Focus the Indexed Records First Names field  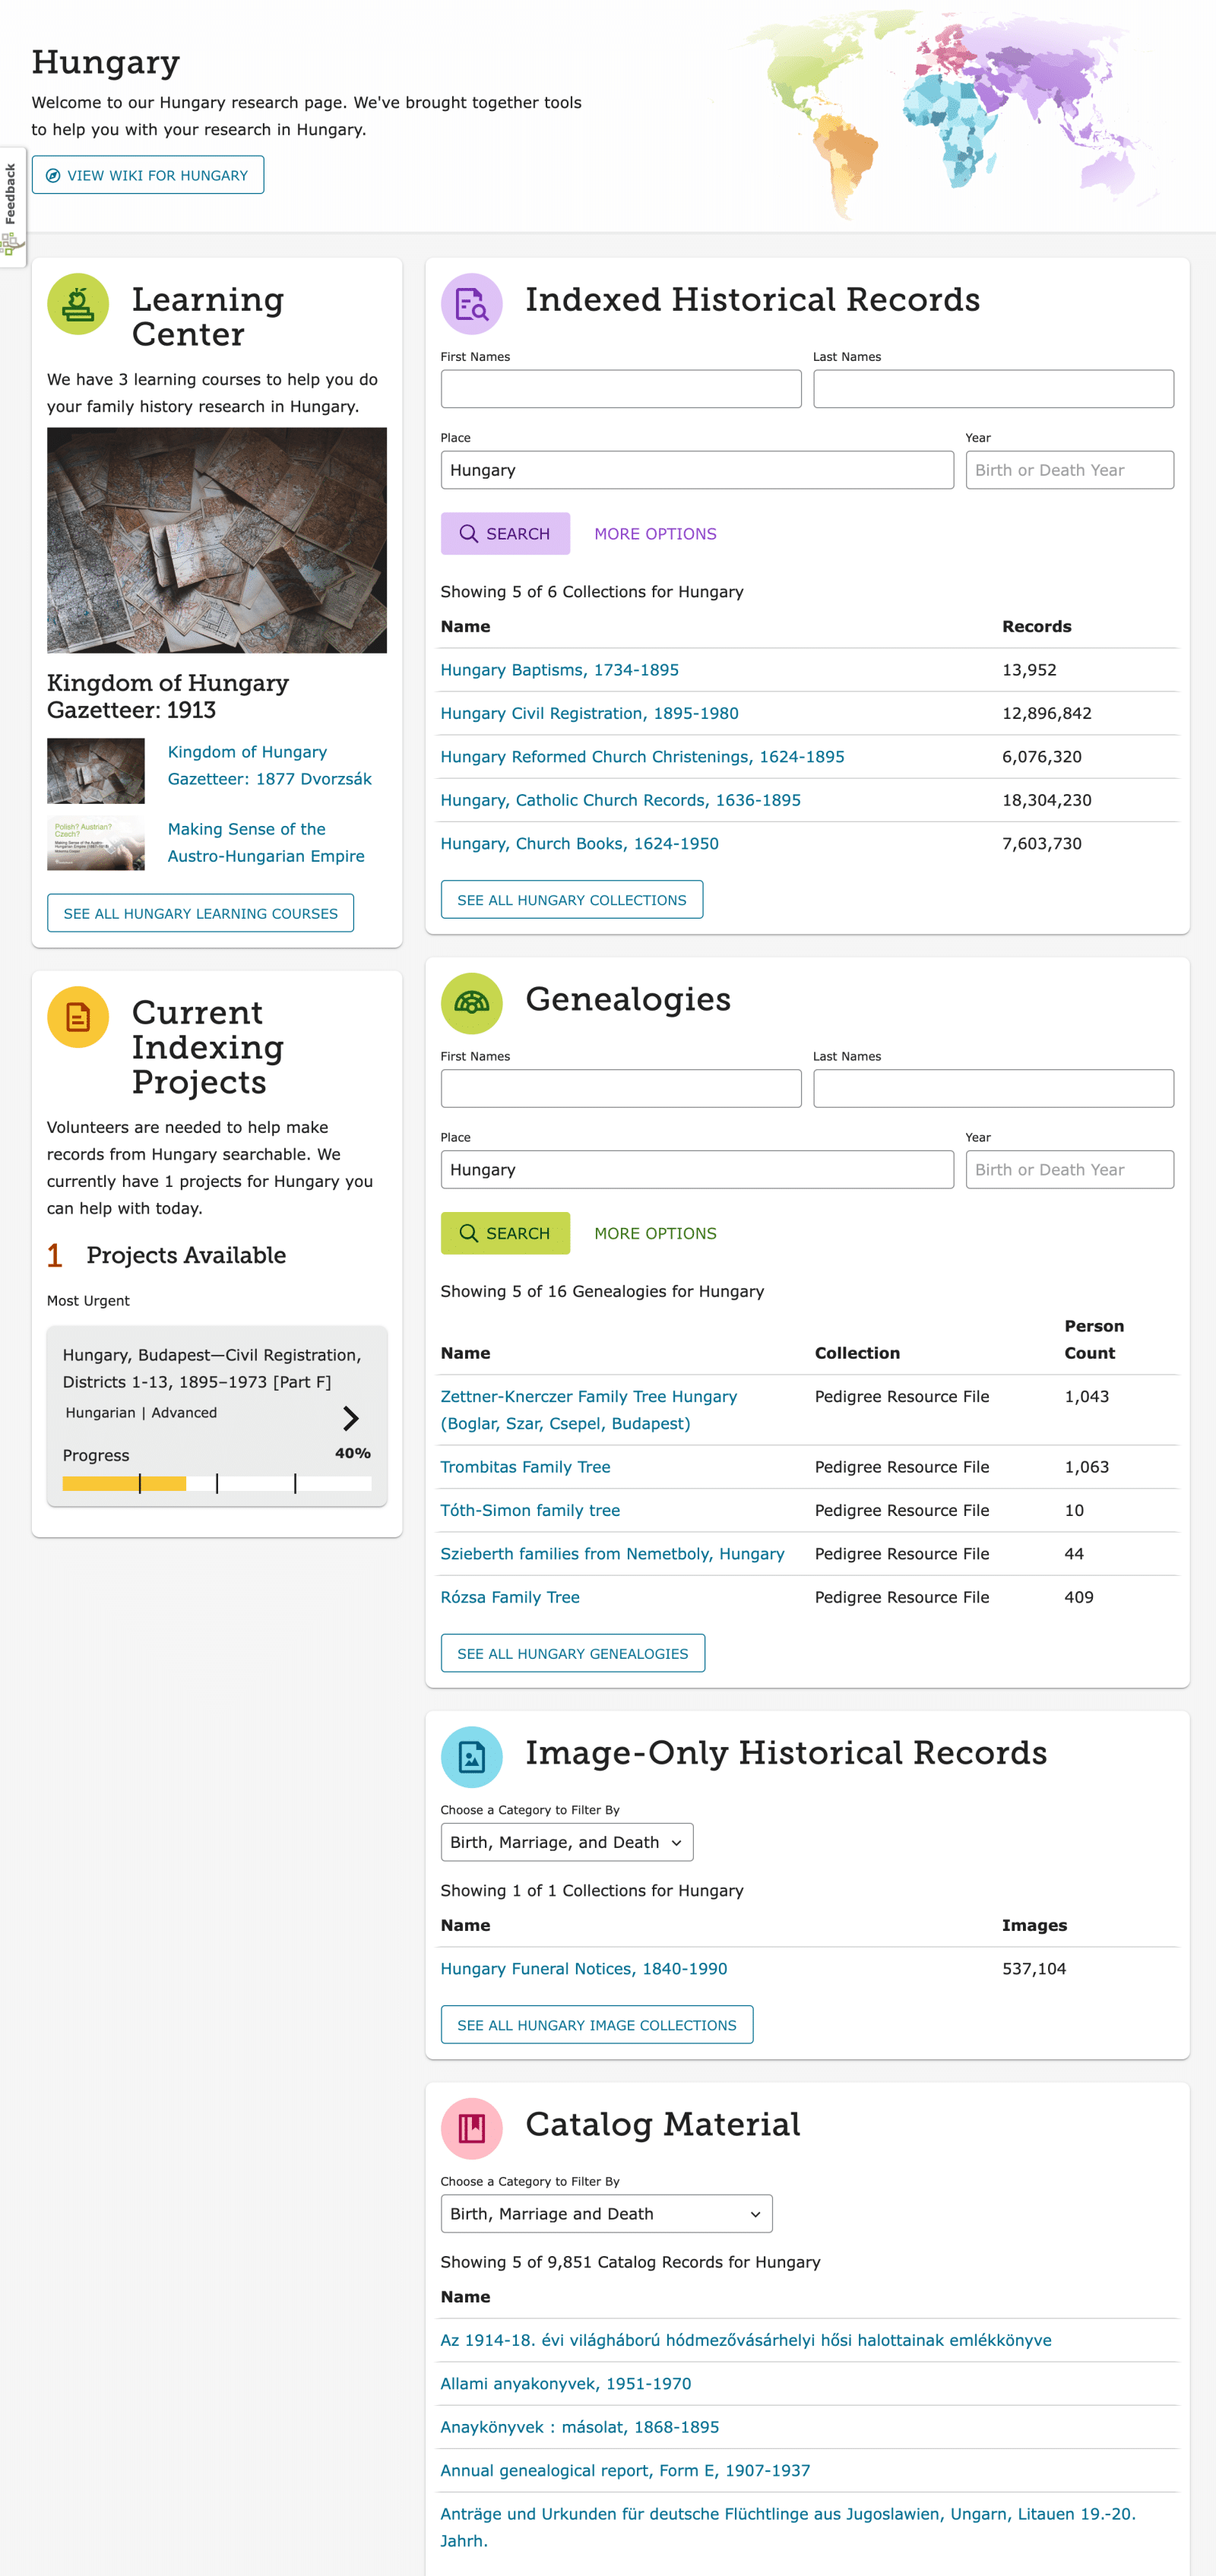tap(620, 389)
